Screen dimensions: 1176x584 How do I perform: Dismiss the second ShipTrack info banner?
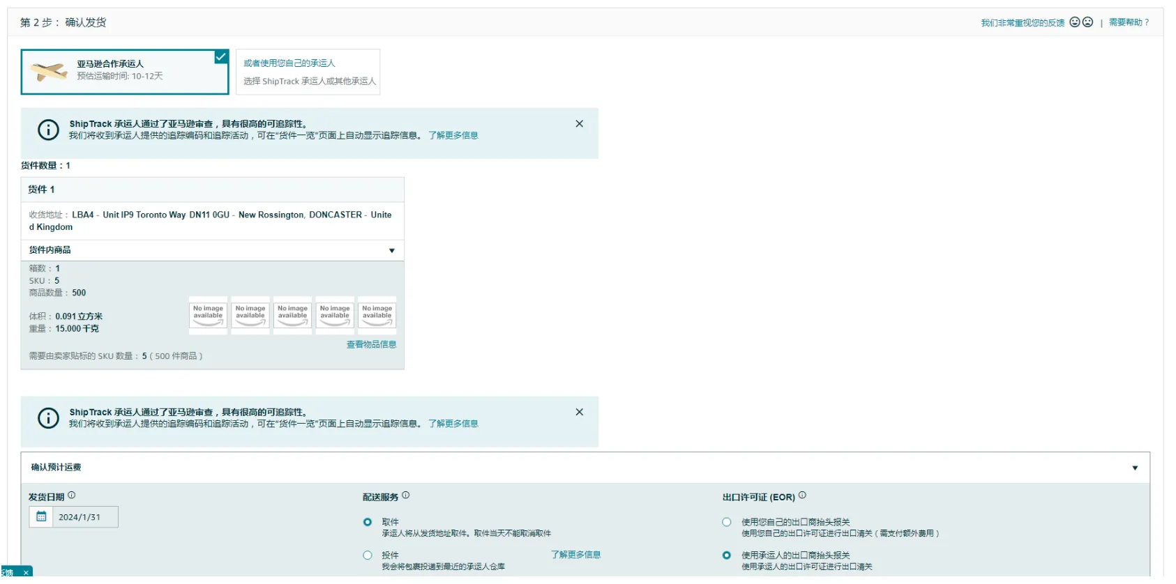(579, 413)
